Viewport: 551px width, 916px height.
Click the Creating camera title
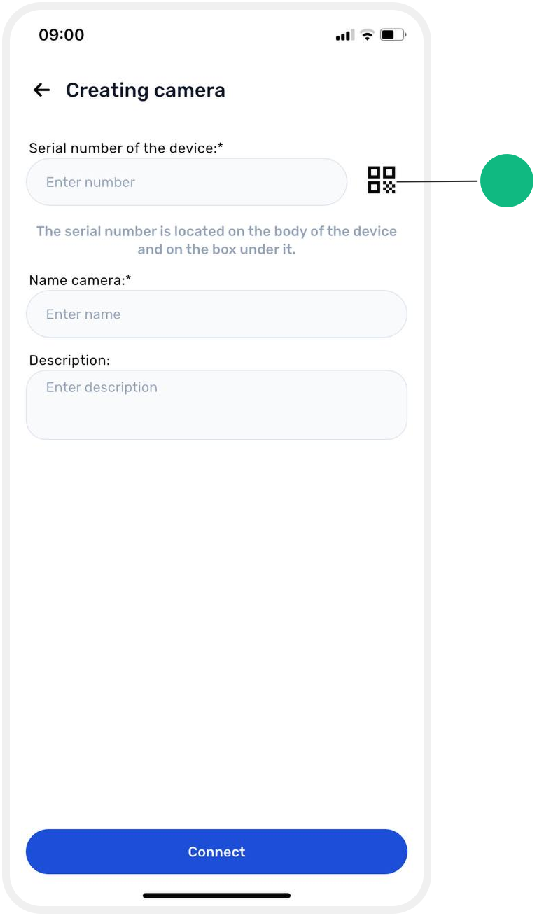click(146, 90)
